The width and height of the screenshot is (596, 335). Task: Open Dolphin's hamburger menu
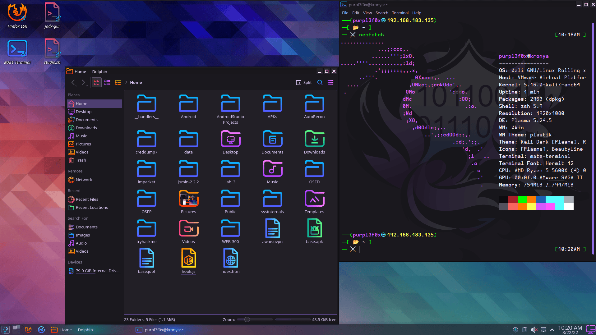[330, 82]
